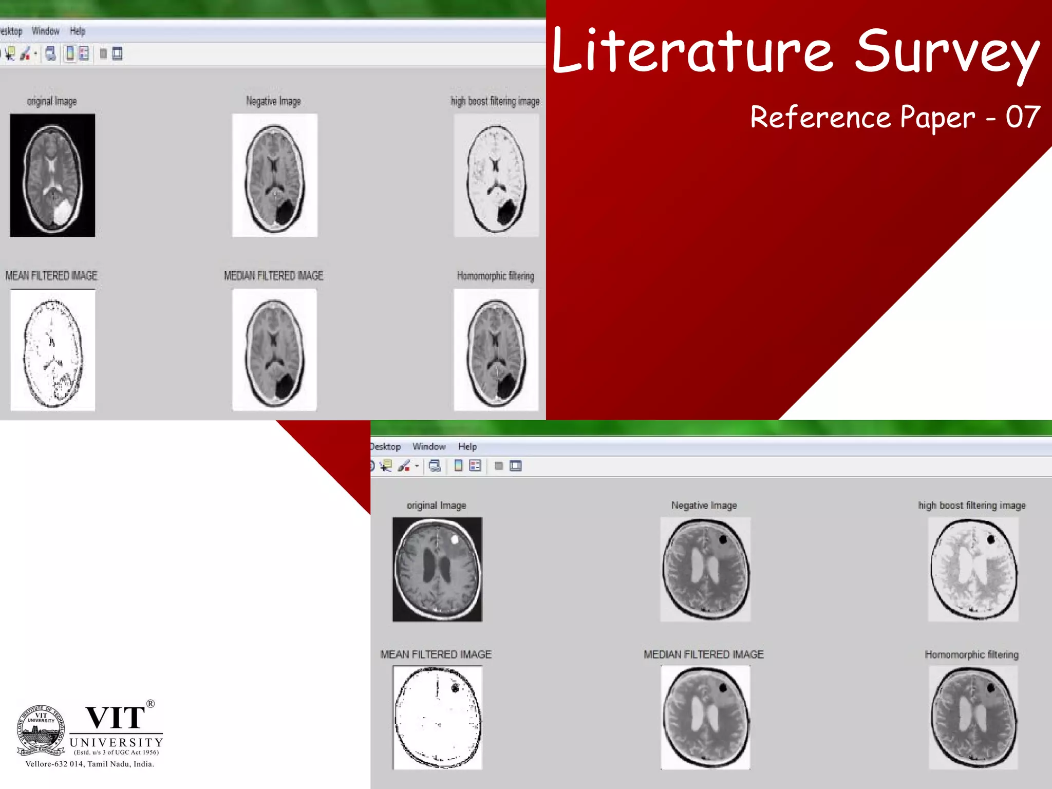
Task: Click Link Plot icon in lower figure toolbar
Action: pos(435,465)
